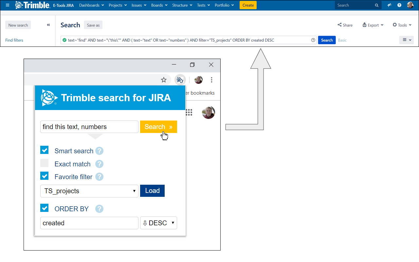Click the Trimble logo in the header

tap(32, 5)
